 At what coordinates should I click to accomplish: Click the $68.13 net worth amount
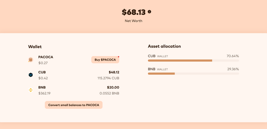(133, 12)
